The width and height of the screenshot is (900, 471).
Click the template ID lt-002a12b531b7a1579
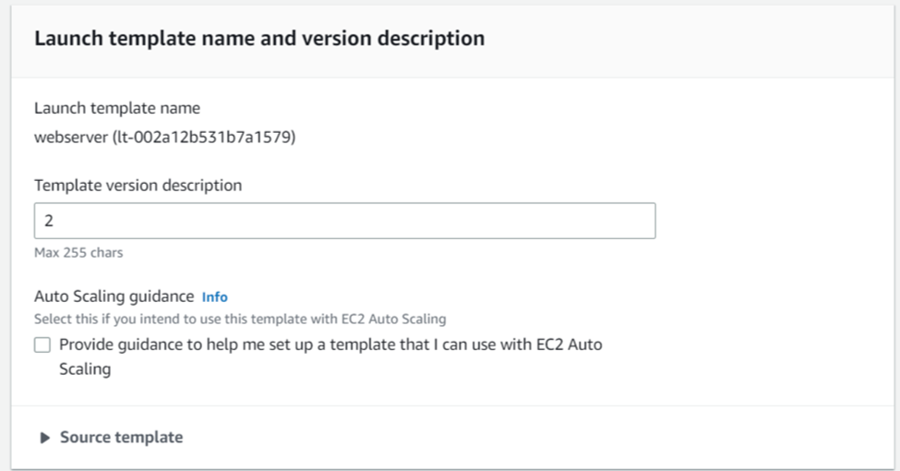point(204,138)
